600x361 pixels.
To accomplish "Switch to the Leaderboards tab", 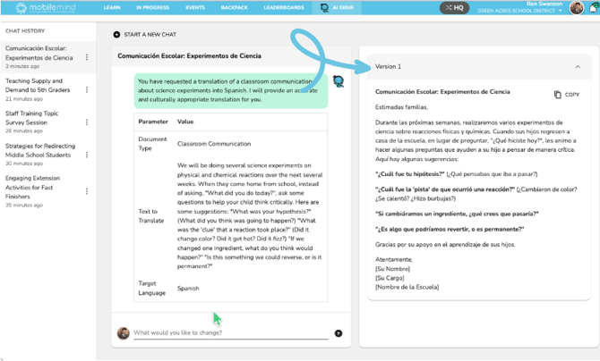I will click(283, 7).
